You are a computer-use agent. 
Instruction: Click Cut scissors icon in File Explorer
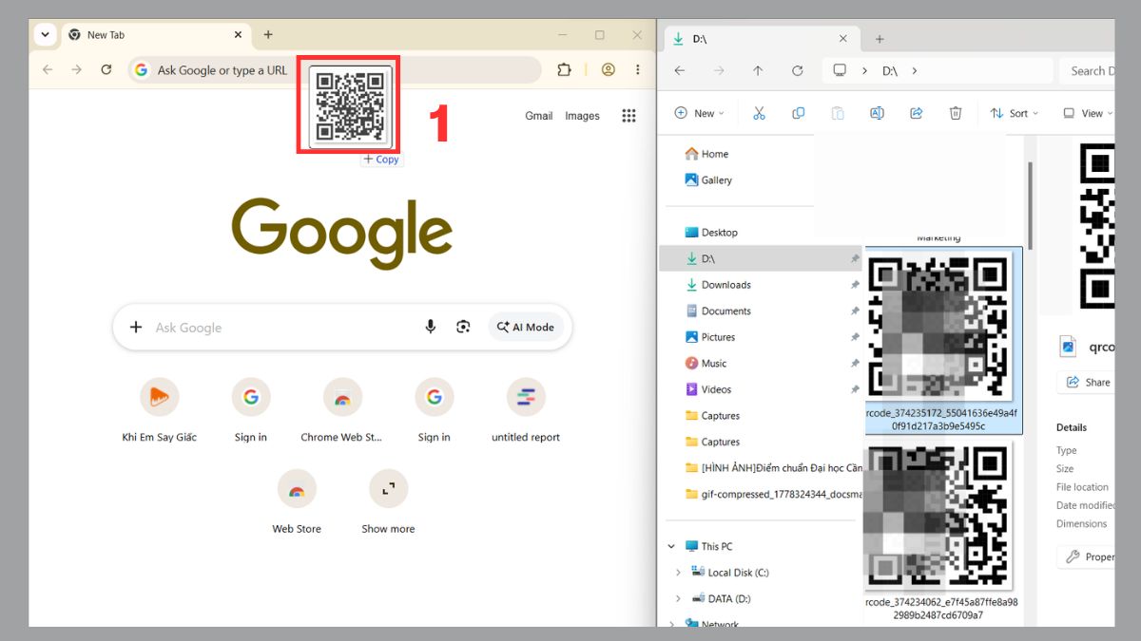coord(759,113)
